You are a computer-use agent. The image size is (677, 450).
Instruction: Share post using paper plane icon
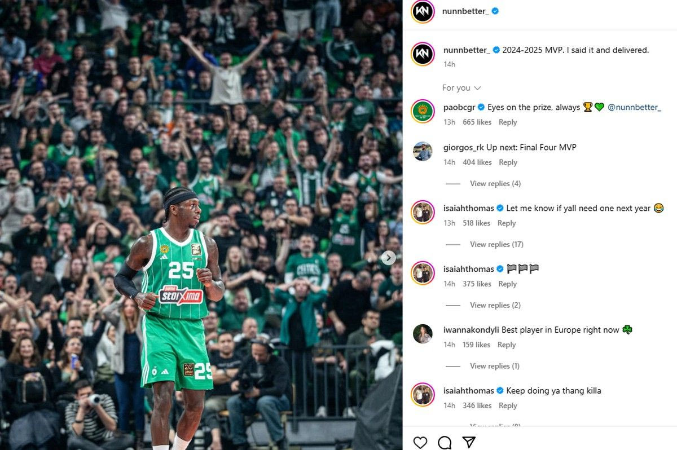point(469,443)
